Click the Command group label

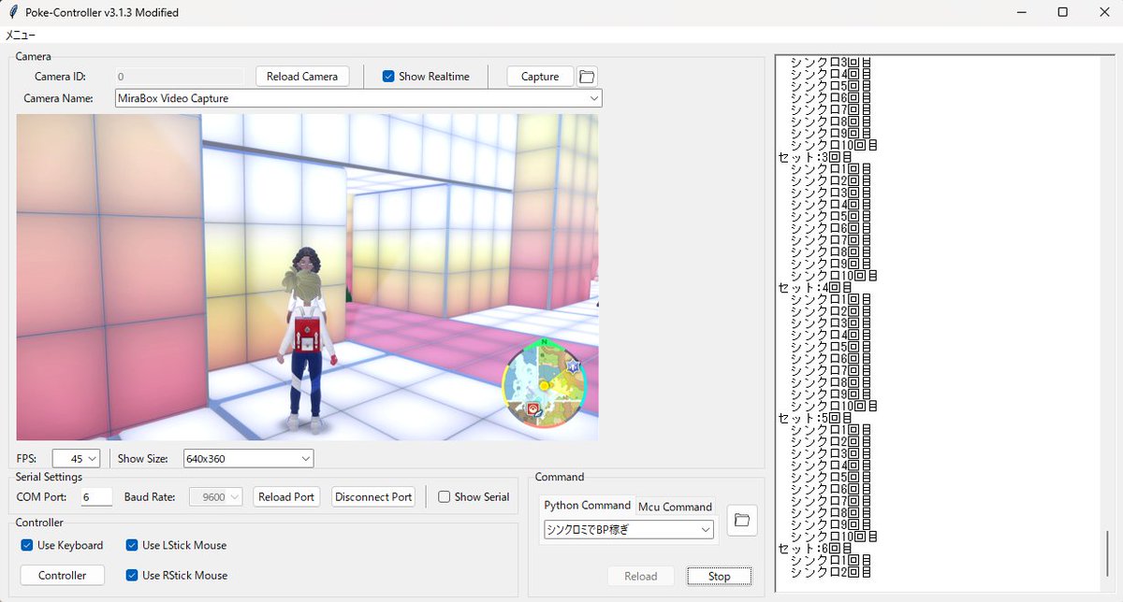pyautogui.click(x=560, y=477)
